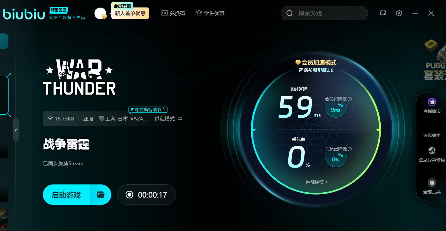Click the 0% packet loss reduction badge

(x=336, y=157)
